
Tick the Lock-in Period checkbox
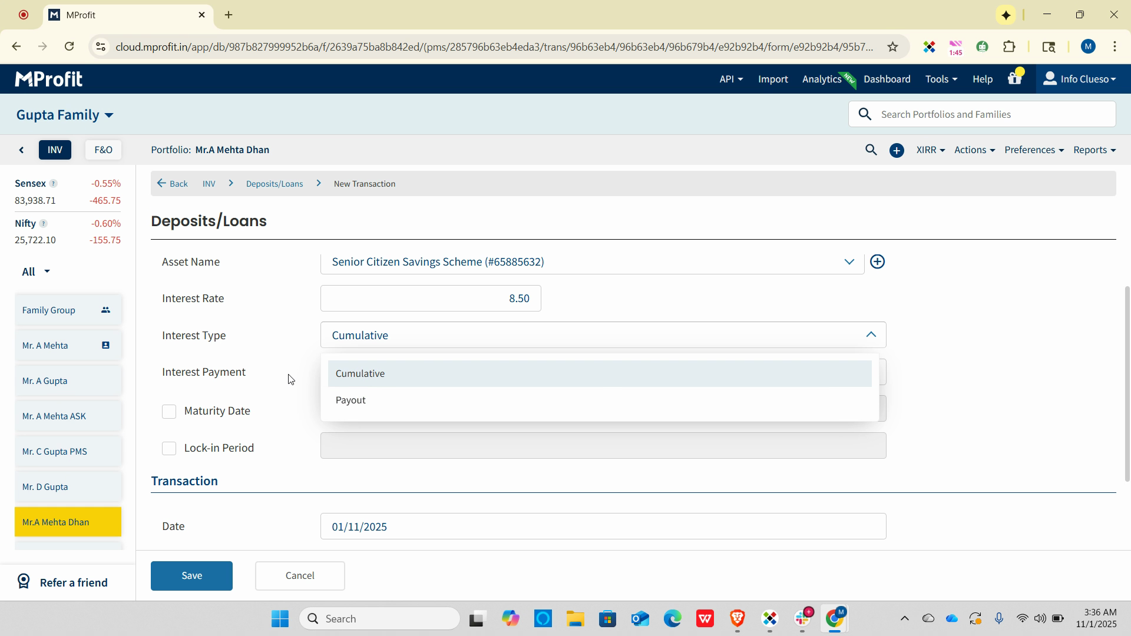(169, 448)
